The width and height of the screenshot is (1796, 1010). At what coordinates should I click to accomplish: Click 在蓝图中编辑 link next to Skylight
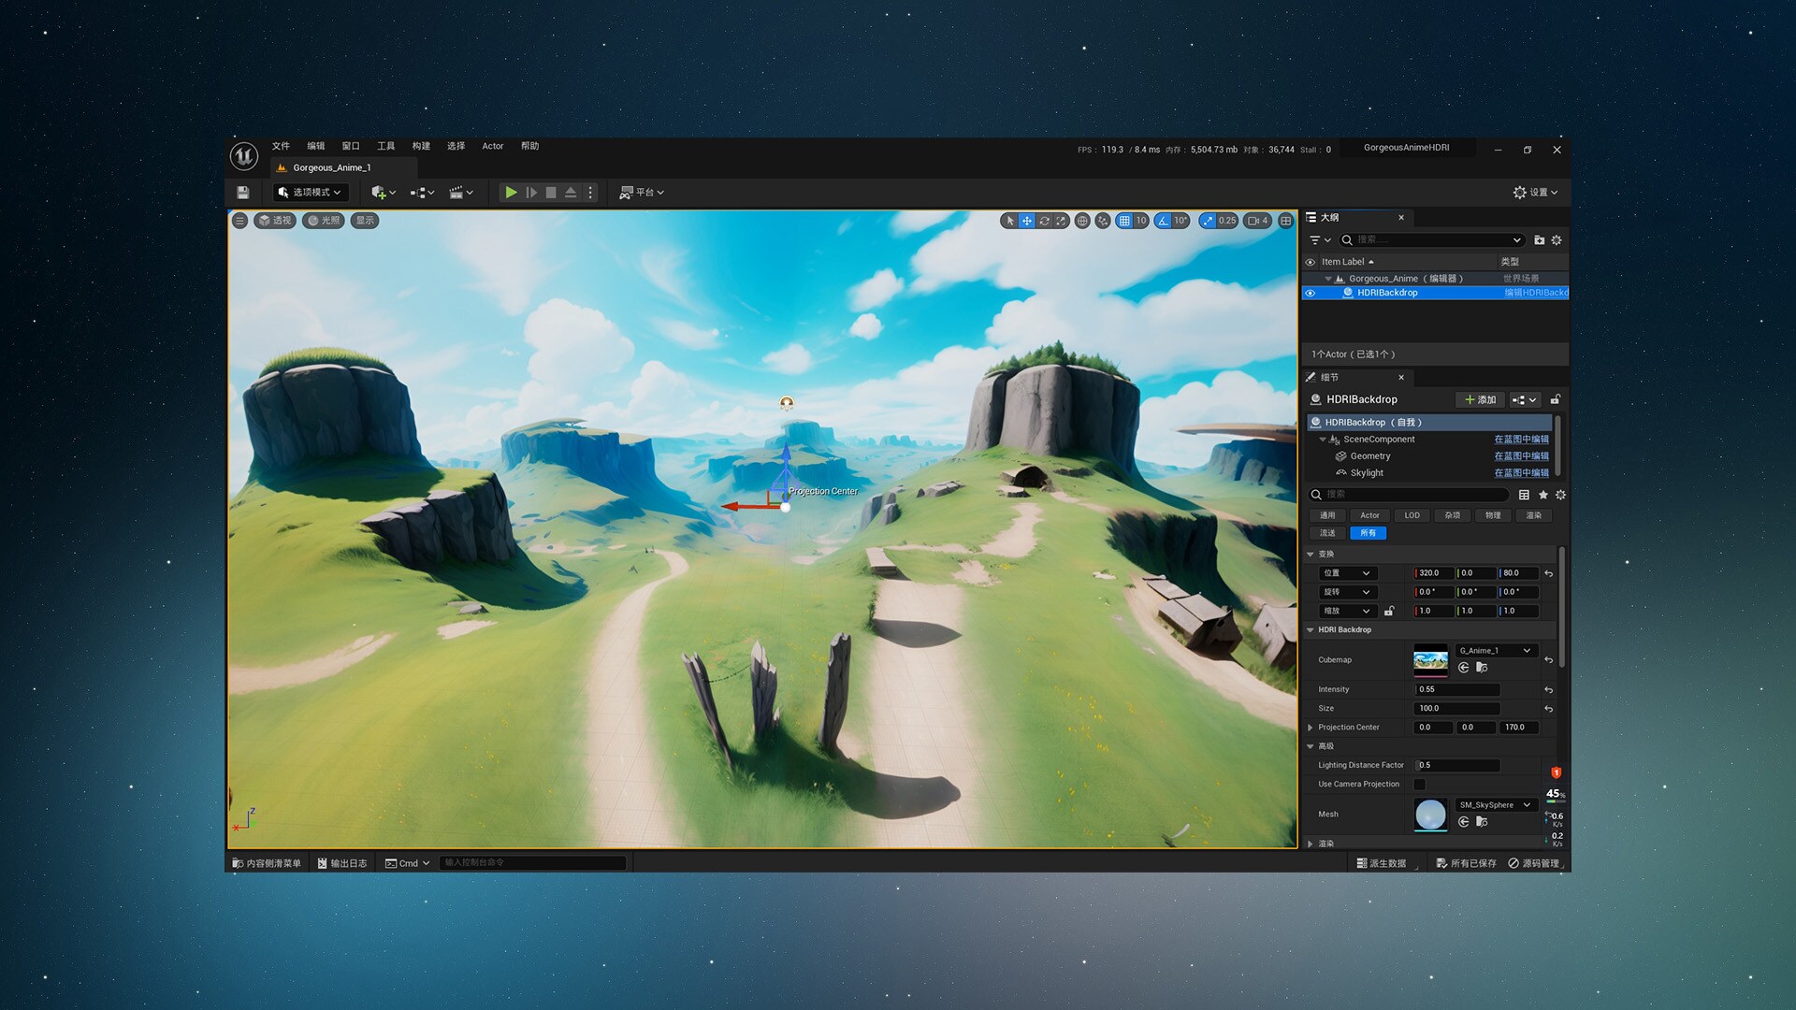point(1521,472)
